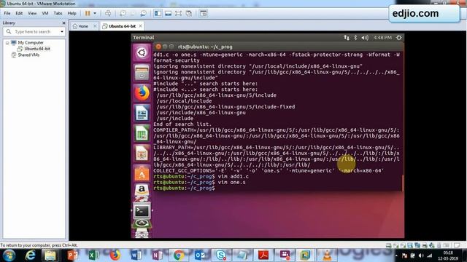Open the Ubuntu Dash search launcher
The image size is (467, 262).
142,53
